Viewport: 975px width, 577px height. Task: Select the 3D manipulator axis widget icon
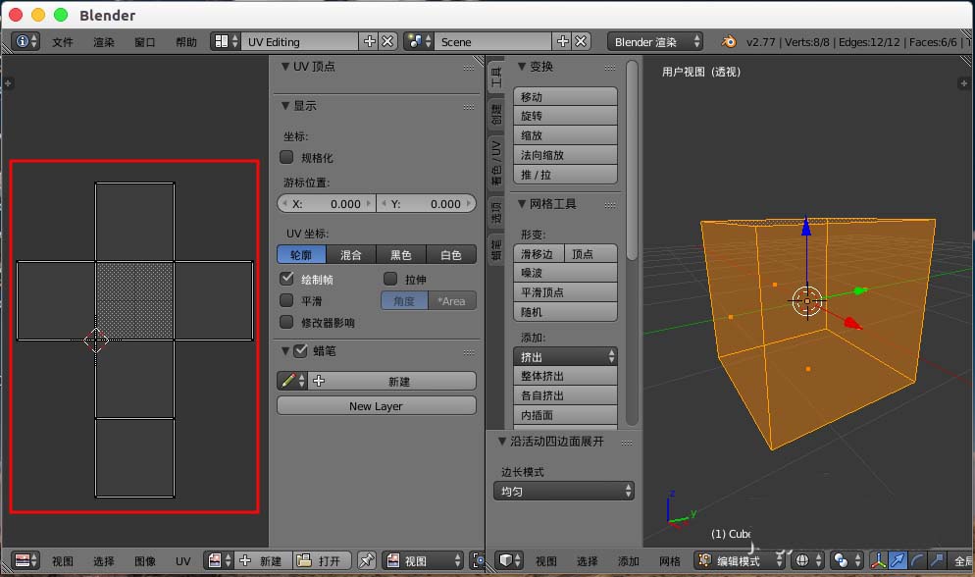tap(879, 560)
